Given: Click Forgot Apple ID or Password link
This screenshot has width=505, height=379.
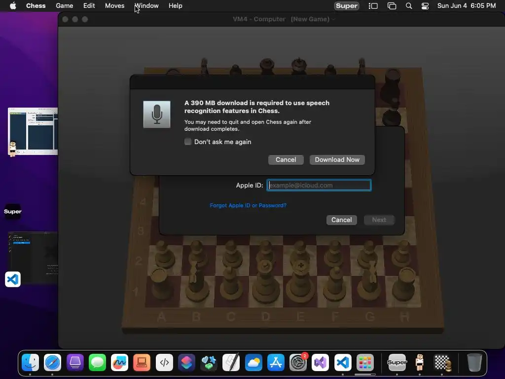Looking at the screenshot, I should [x=248, y=205].
